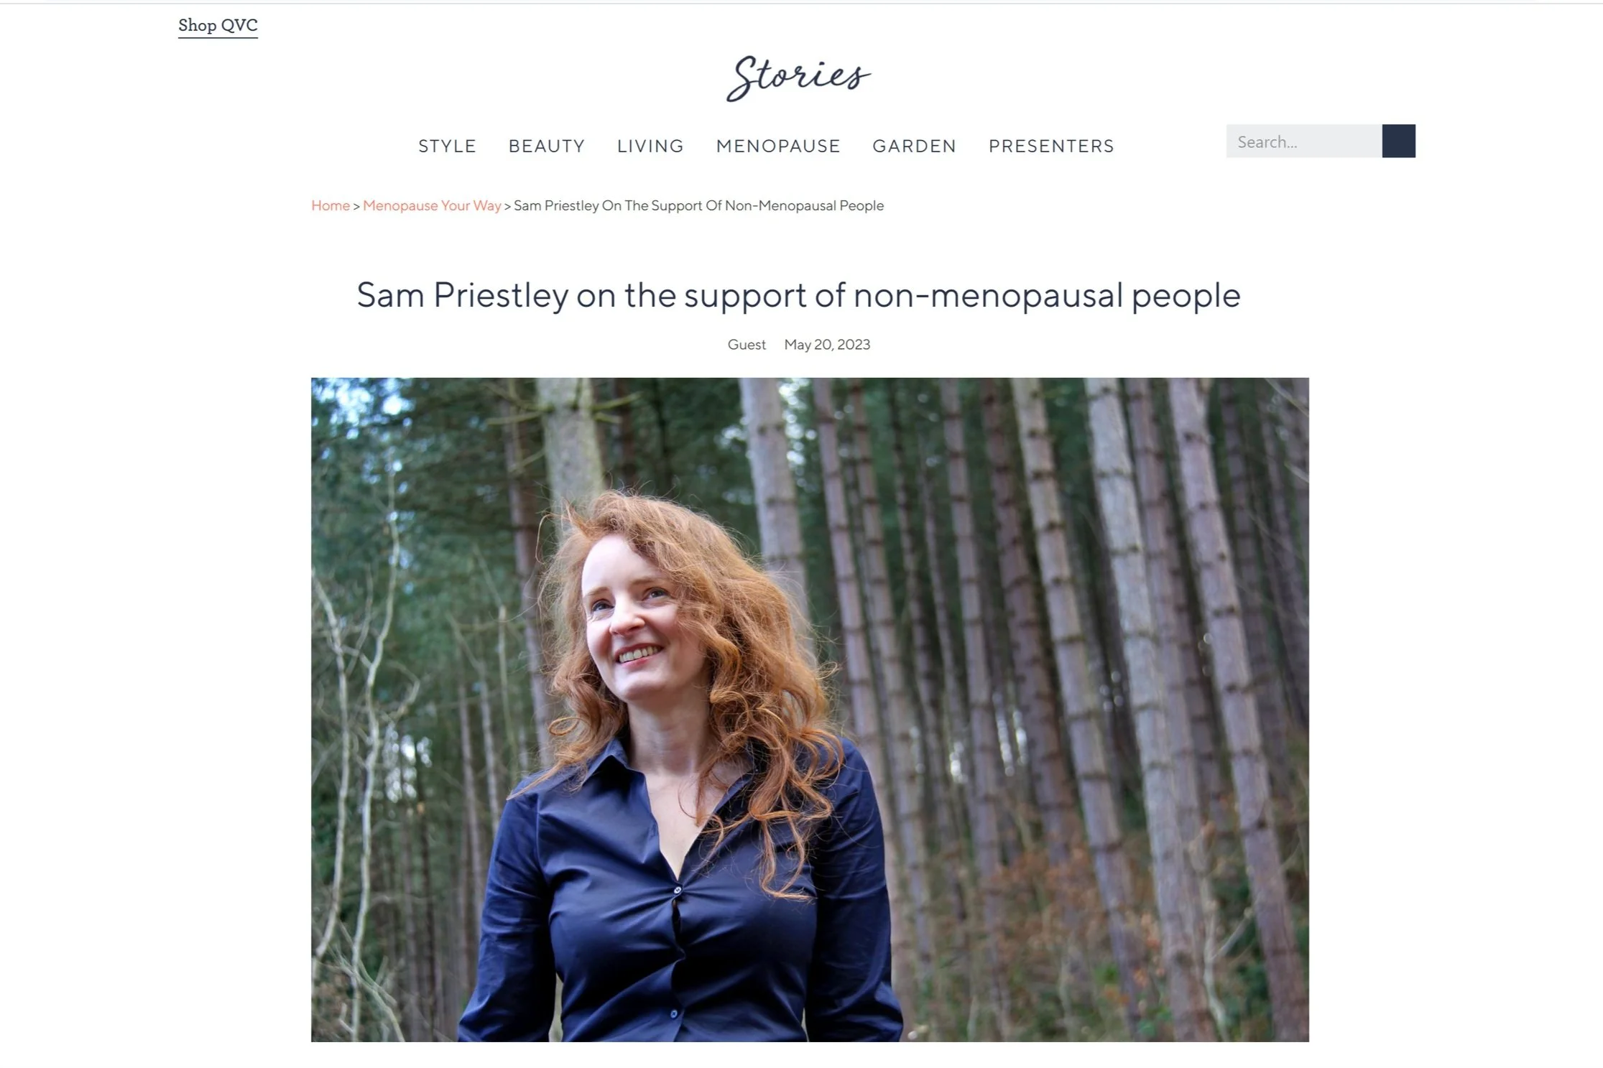The height and width of the screenshot is (1068, 1603).
Task: Click the article's forest hero photograph
Action: [x=810, y=710]
